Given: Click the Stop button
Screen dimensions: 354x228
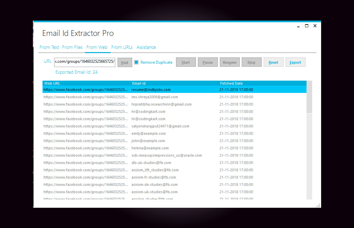Looking at the screenshot, I should pos(251,62).
